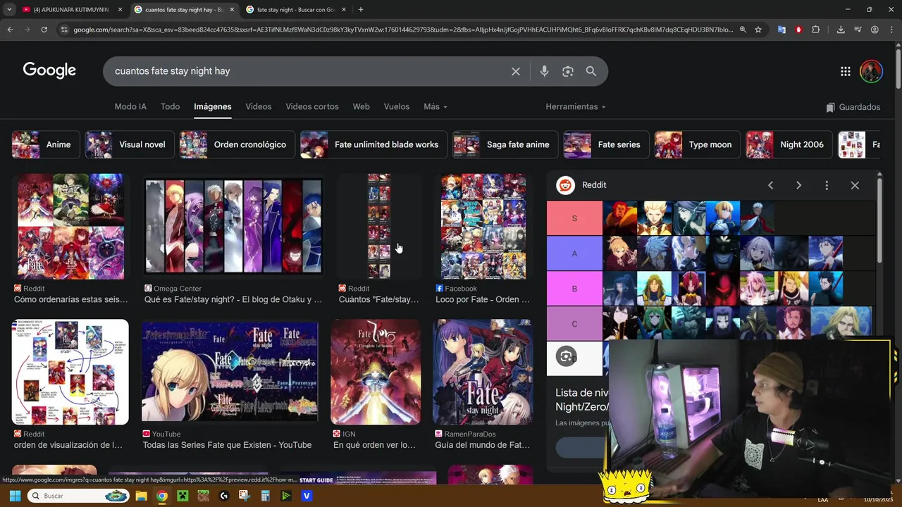Open Videos cortos tab
This screenshot has width=902, height=507.
pyautogui.click(x=312, y=106)
